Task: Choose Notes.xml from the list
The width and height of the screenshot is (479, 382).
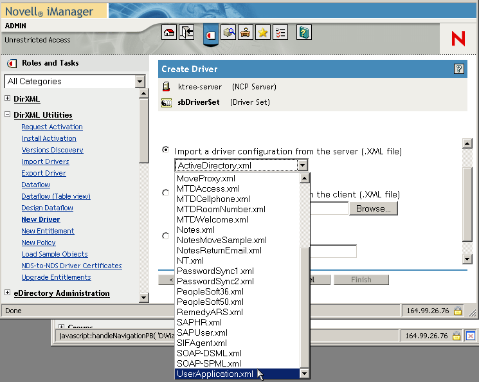Action: 237,230
